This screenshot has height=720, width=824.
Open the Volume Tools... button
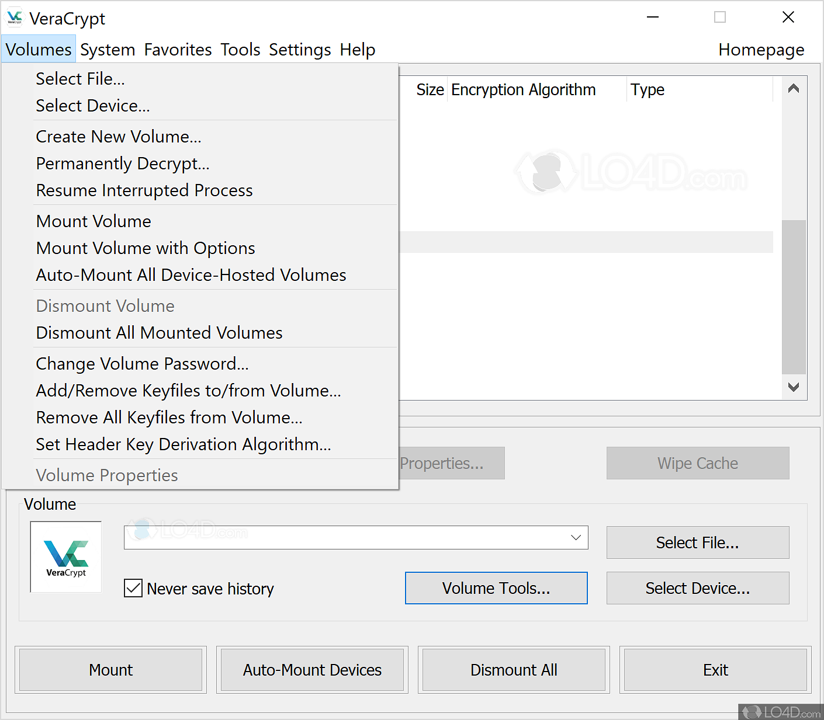tap(496, 588)
